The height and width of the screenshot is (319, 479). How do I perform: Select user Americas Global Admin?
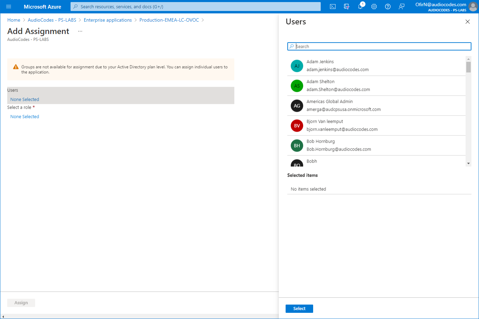tap(376, 106)
